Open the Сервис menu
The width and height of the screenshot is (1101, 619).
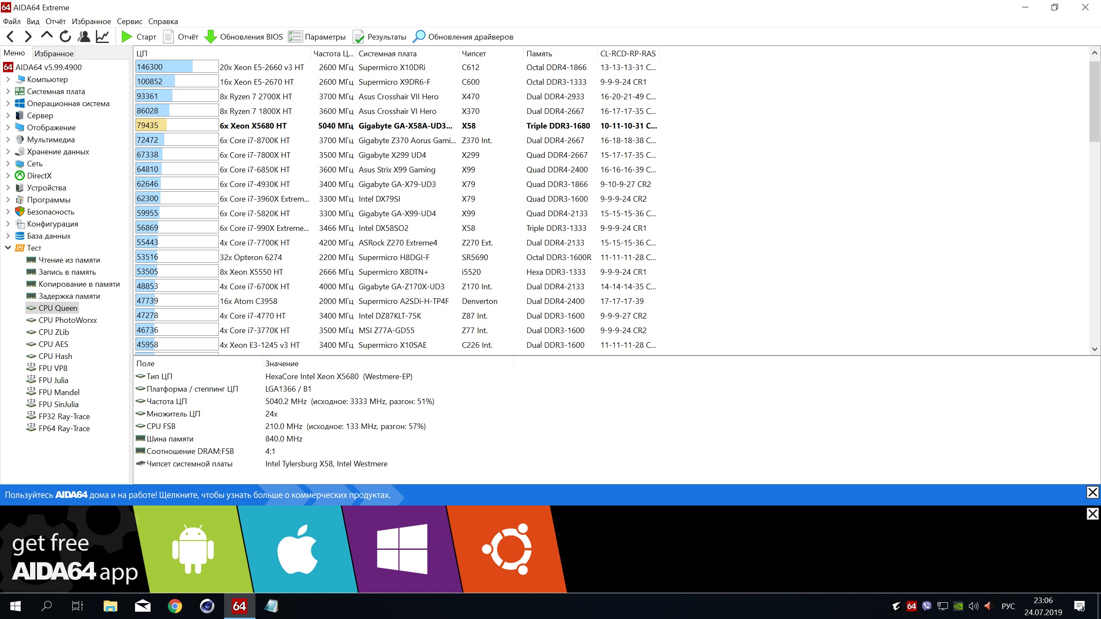[x=129, y=21]
